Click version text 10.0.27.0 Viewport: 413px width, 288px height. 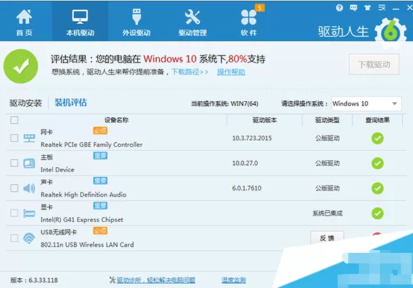[245, 163]
